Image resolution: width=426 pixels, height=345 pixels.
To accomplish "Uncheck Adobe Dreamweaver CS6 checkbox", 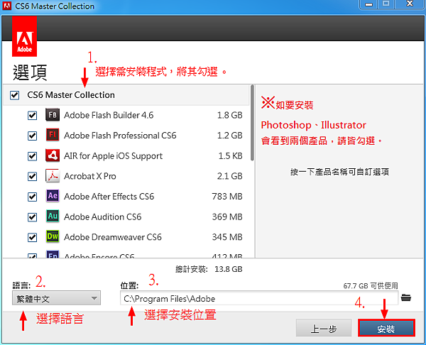I will (x=33, y=237).
